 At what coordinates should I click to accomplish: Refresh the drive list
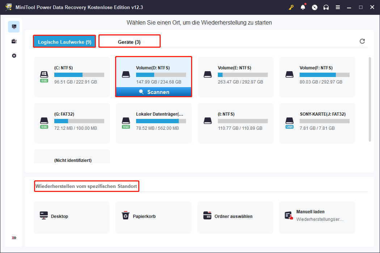362,41
